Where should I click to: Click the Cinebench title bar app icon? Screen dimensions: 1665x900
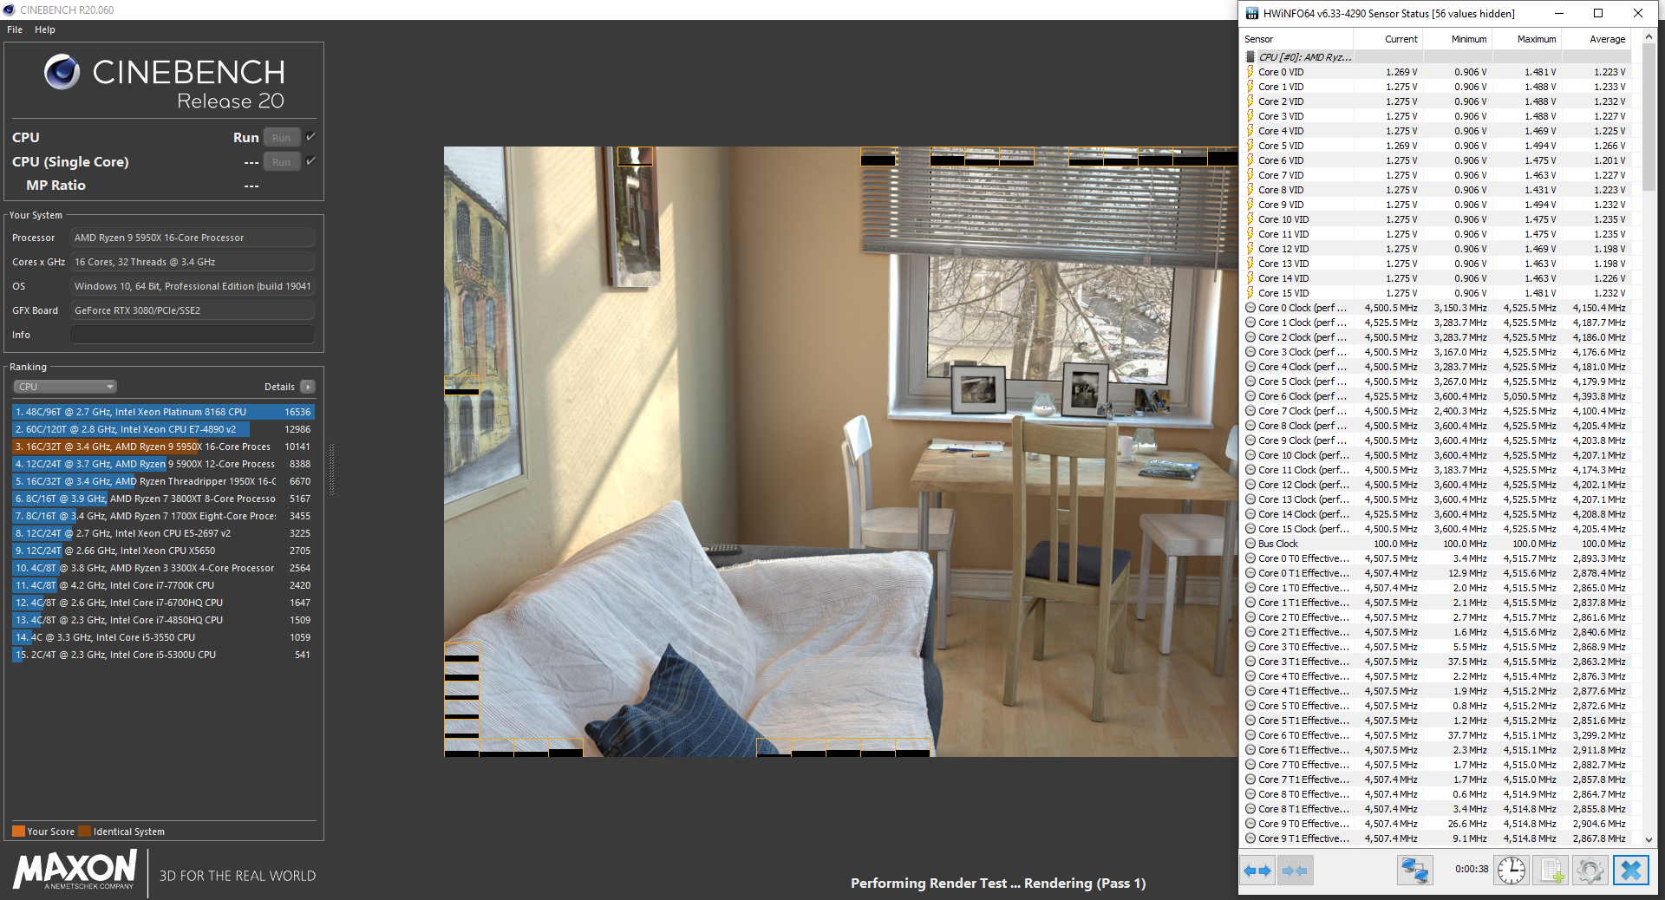click(9, 10)
